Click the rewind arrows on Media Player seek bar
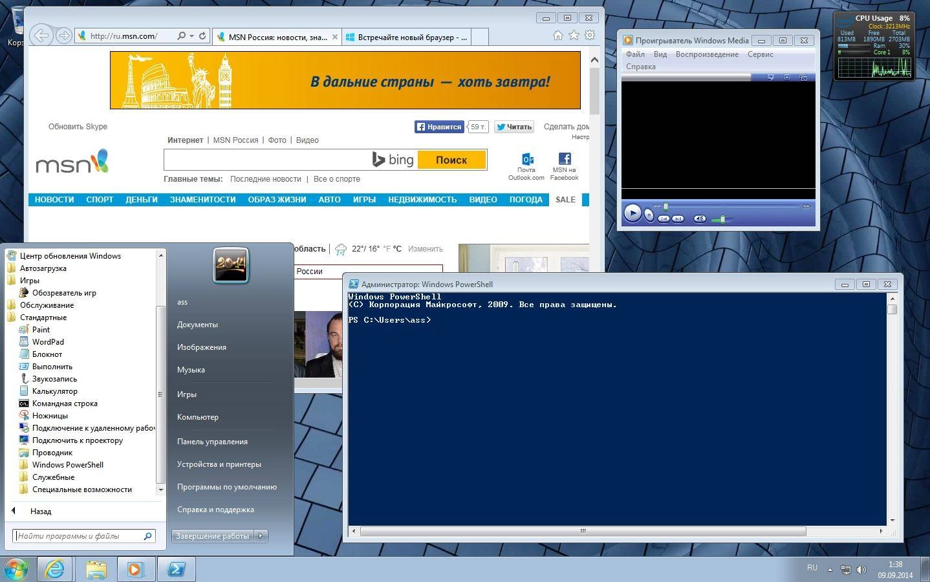This screenshot has height=582, width=930. (x=656, y=206)
